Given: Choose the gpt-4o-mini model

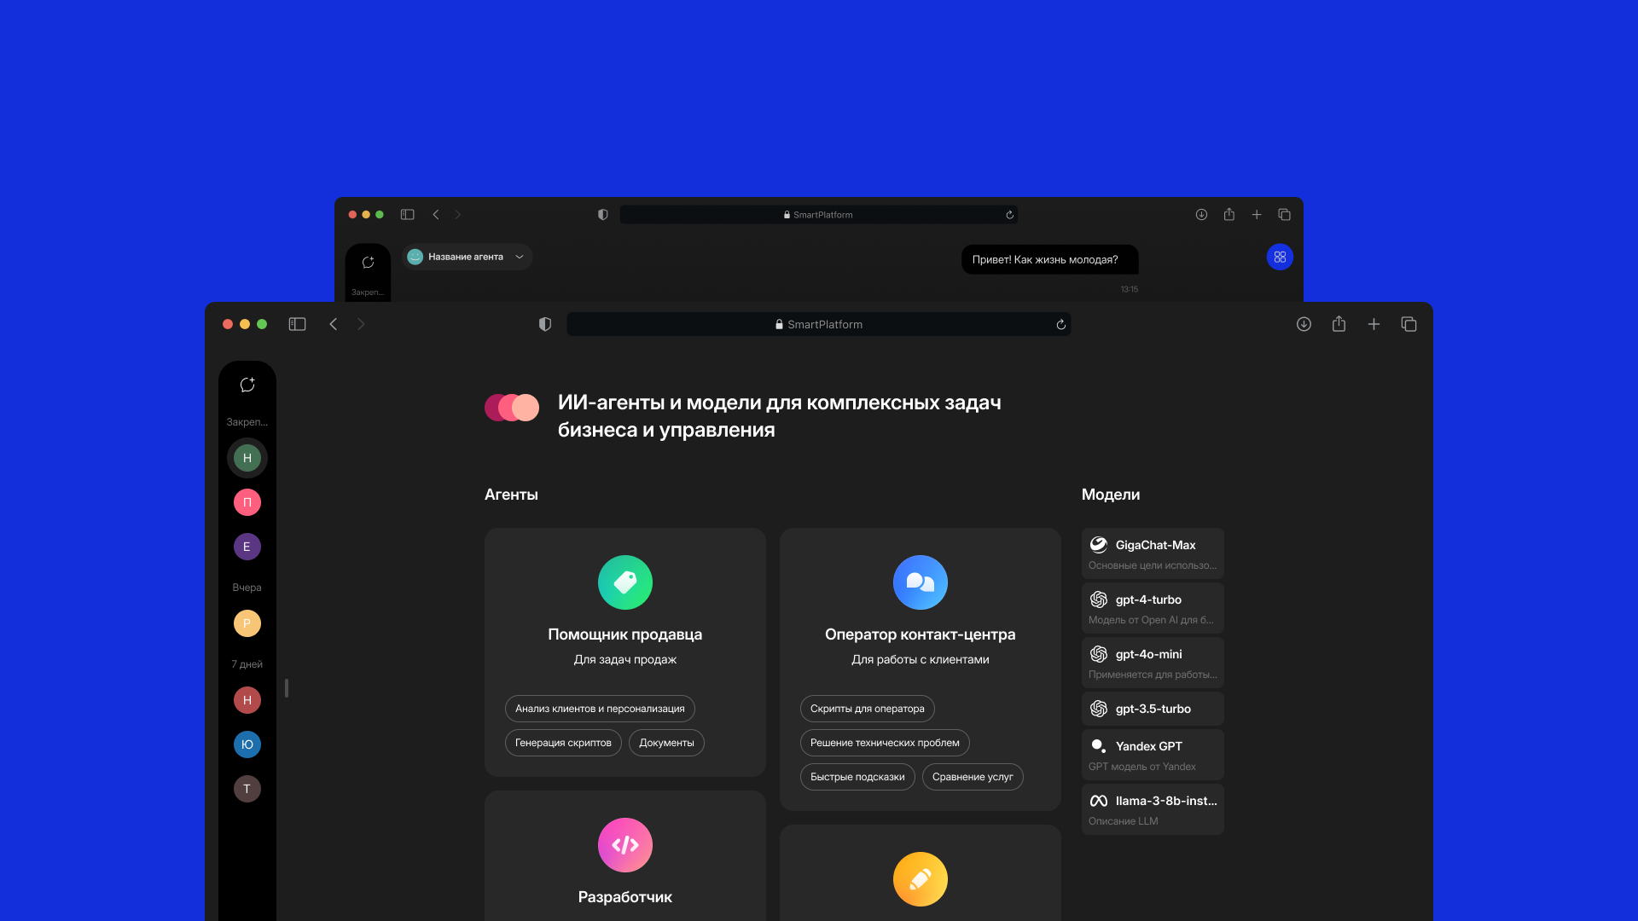Looking at the screenshot, I should [x=1152, y=663].
